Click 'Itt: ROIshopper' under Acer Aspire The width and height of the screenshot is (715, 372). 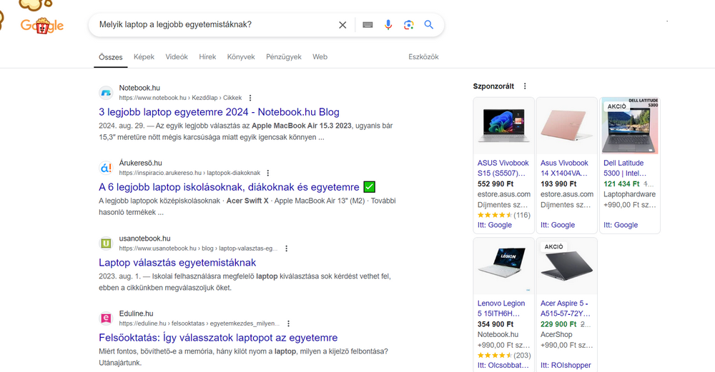(x=566, y=365)
